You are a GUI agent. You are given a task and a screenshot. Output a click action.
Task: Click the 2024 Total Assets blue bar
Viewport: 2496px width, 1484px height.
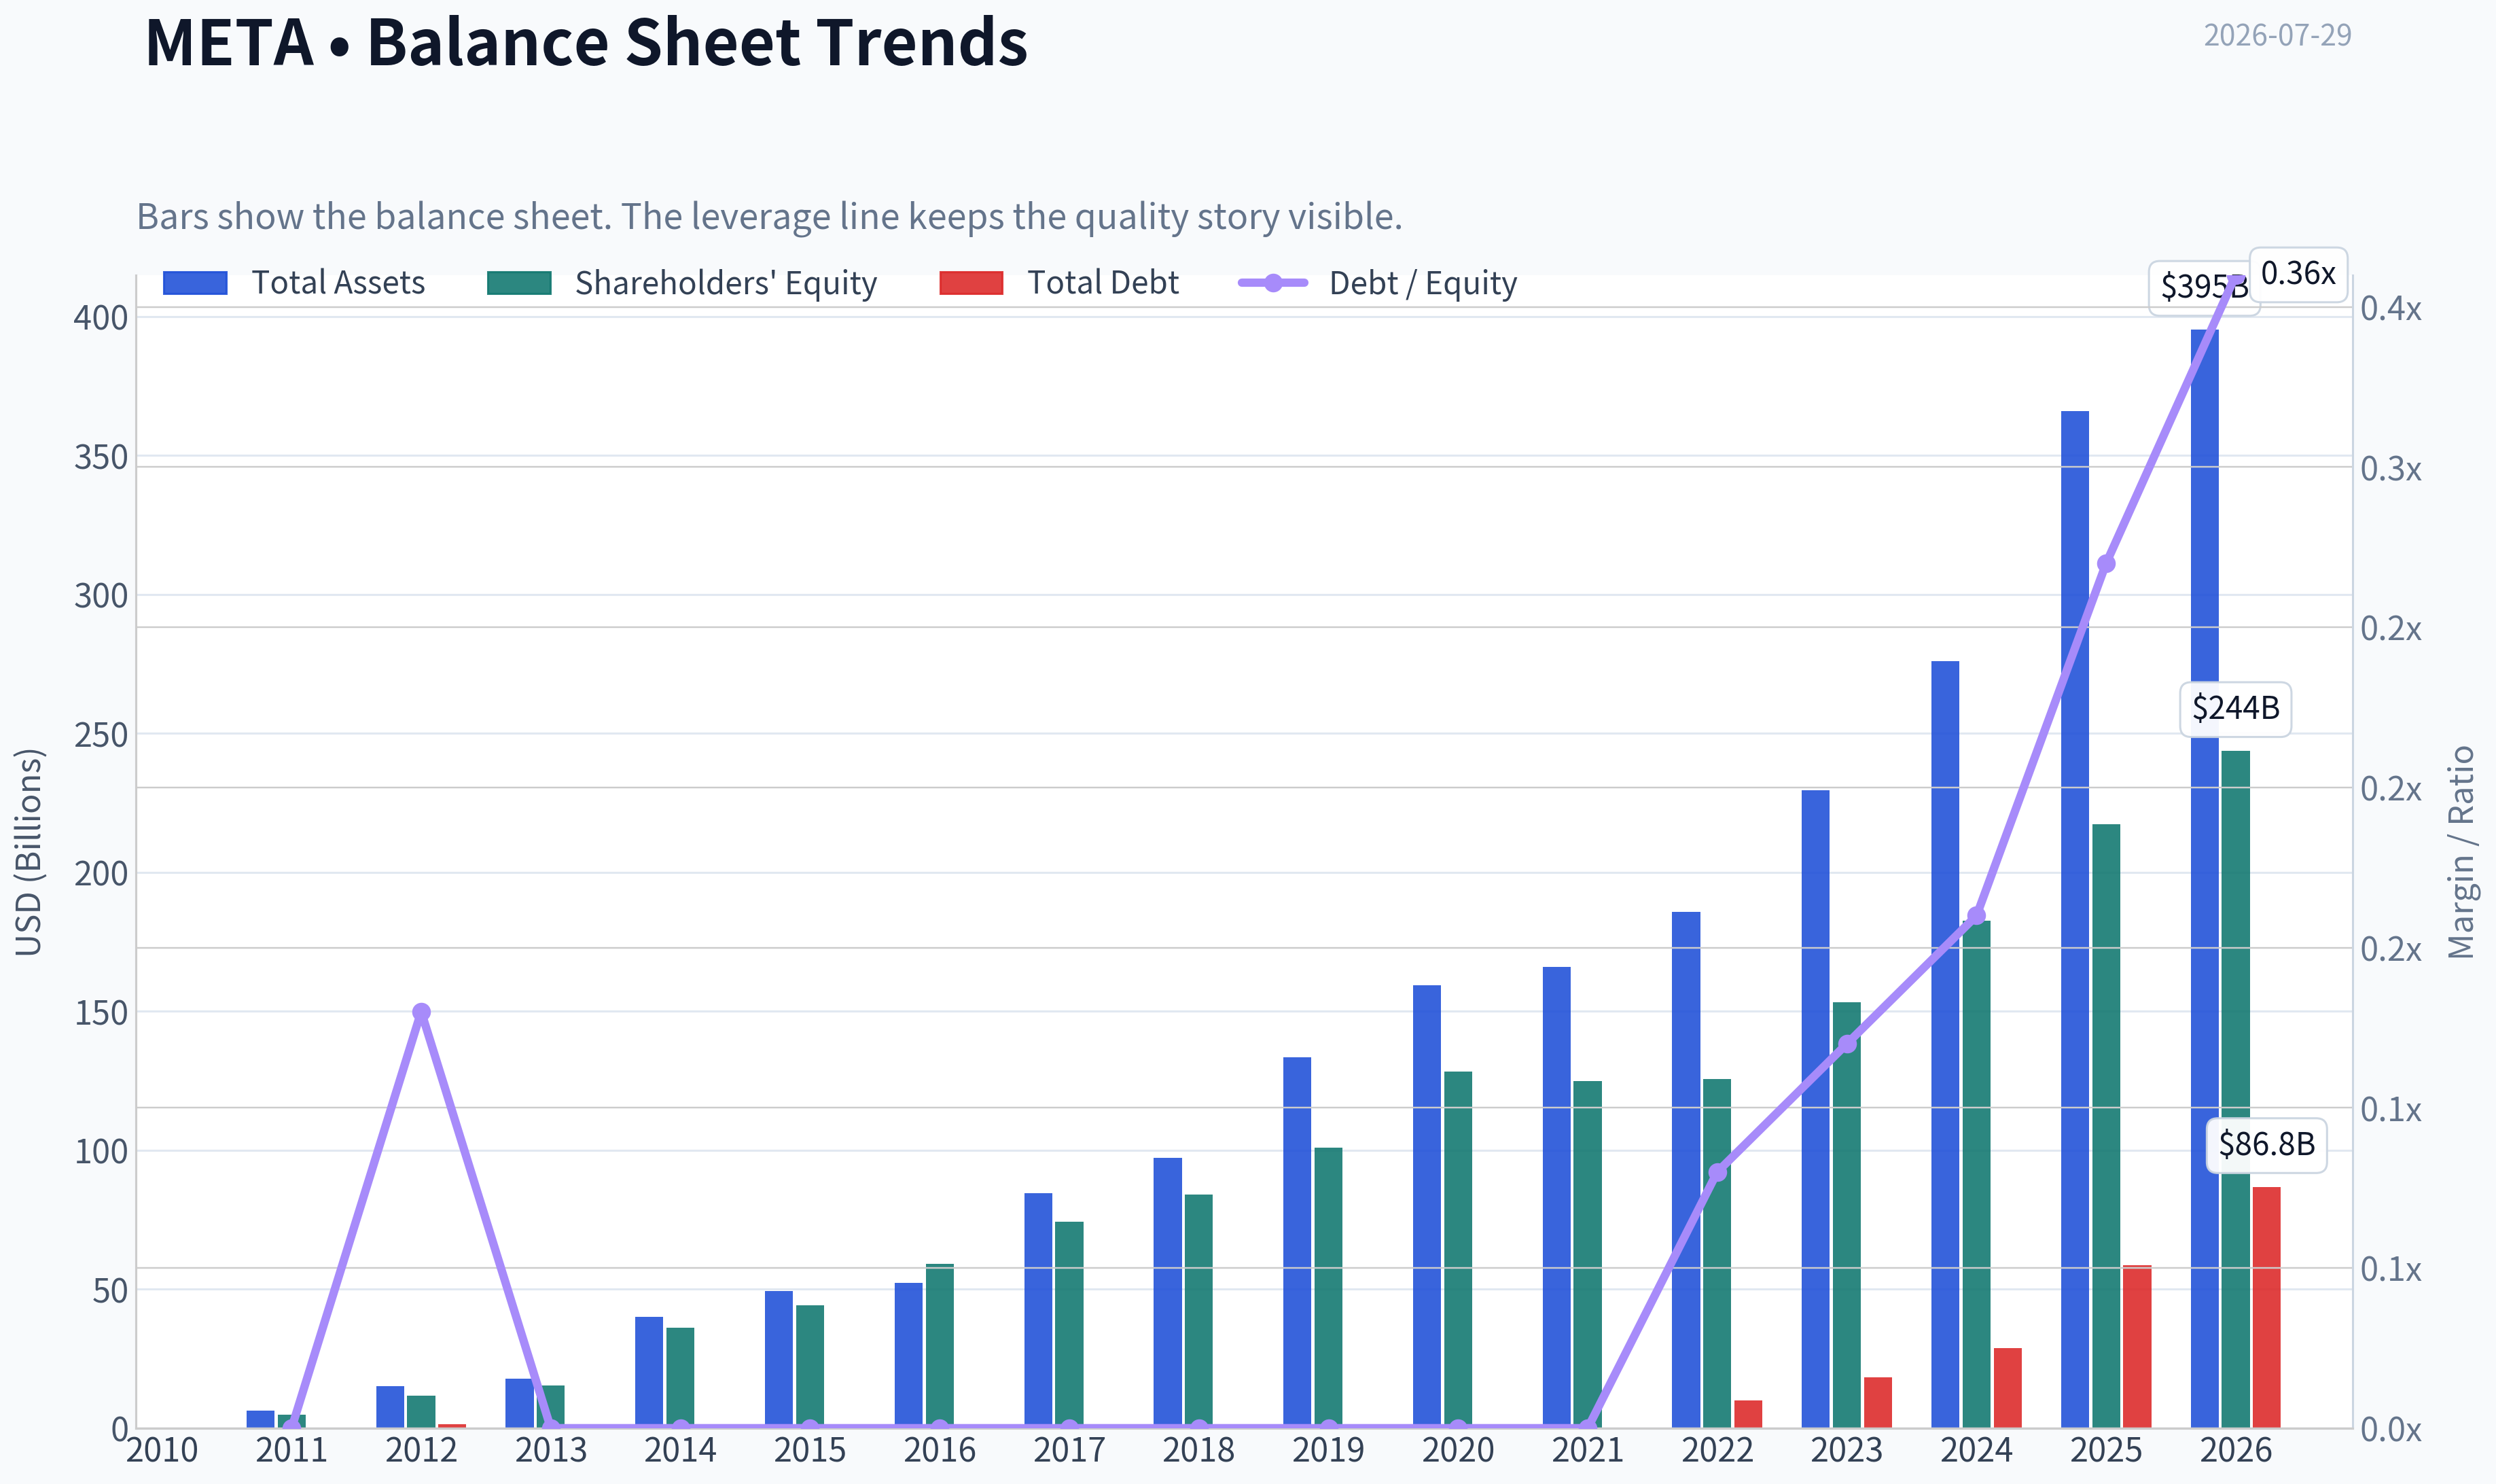click(1944, 1044)
